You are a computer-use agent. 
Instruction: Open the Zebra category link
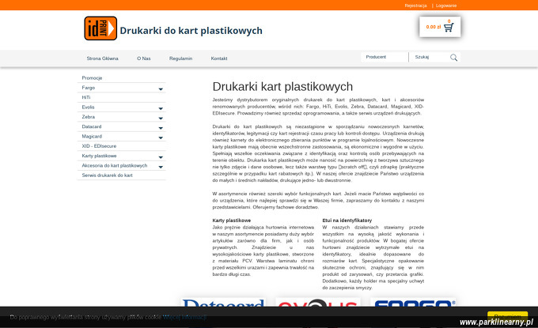(88, 117)
